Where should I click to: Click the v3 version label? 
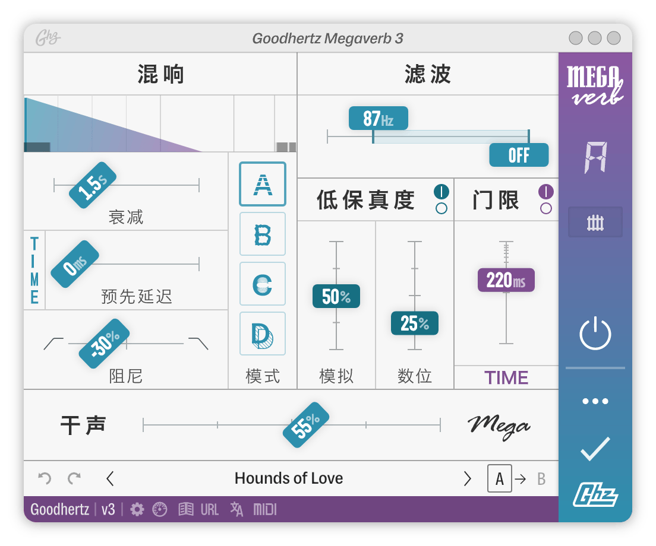[108, 510]
